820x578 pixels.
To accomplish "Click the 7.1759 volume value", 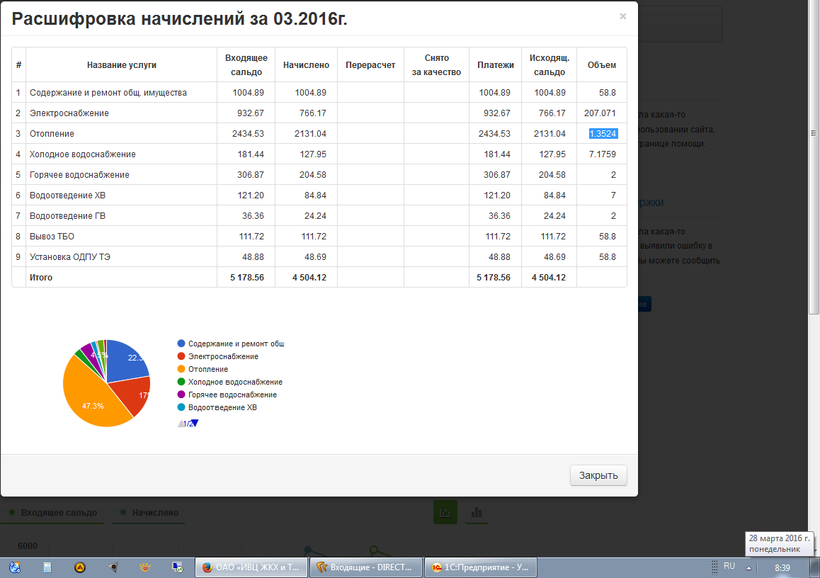I will pos(603,154).
